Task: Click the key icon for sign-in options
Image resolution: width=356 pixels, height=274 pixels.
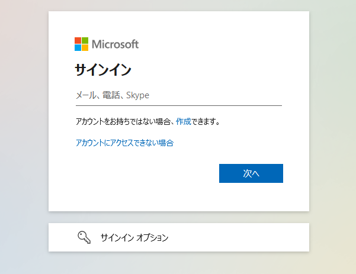Action: coord(84,237)
